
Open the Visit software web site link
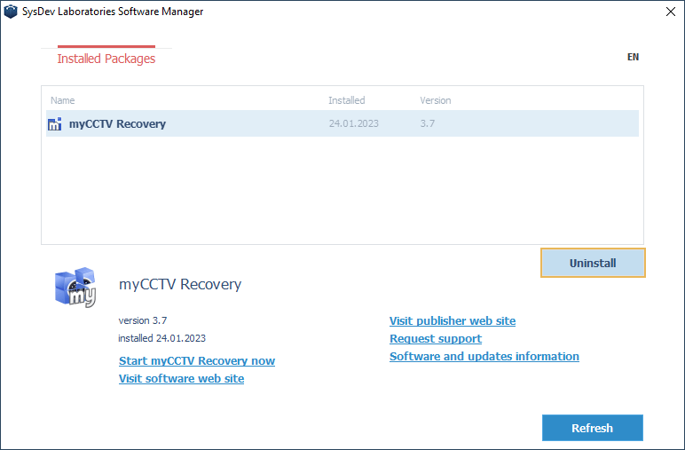pos(181,378)
